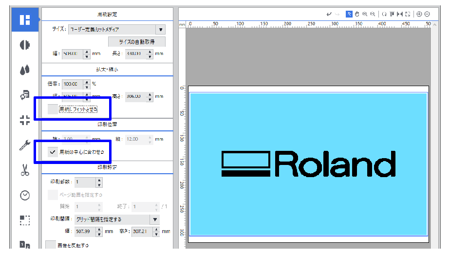Click the grid spacing 幅 507.99 field

click(x=85, y=231)
